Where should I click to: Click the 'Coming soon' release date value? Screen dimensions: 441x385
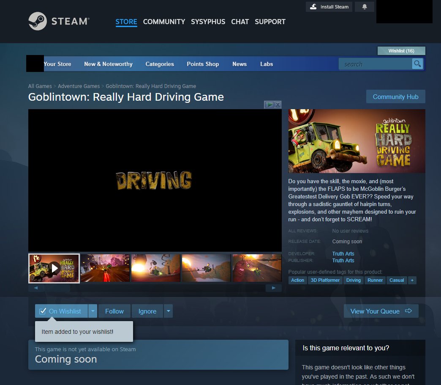pos(347,241)
